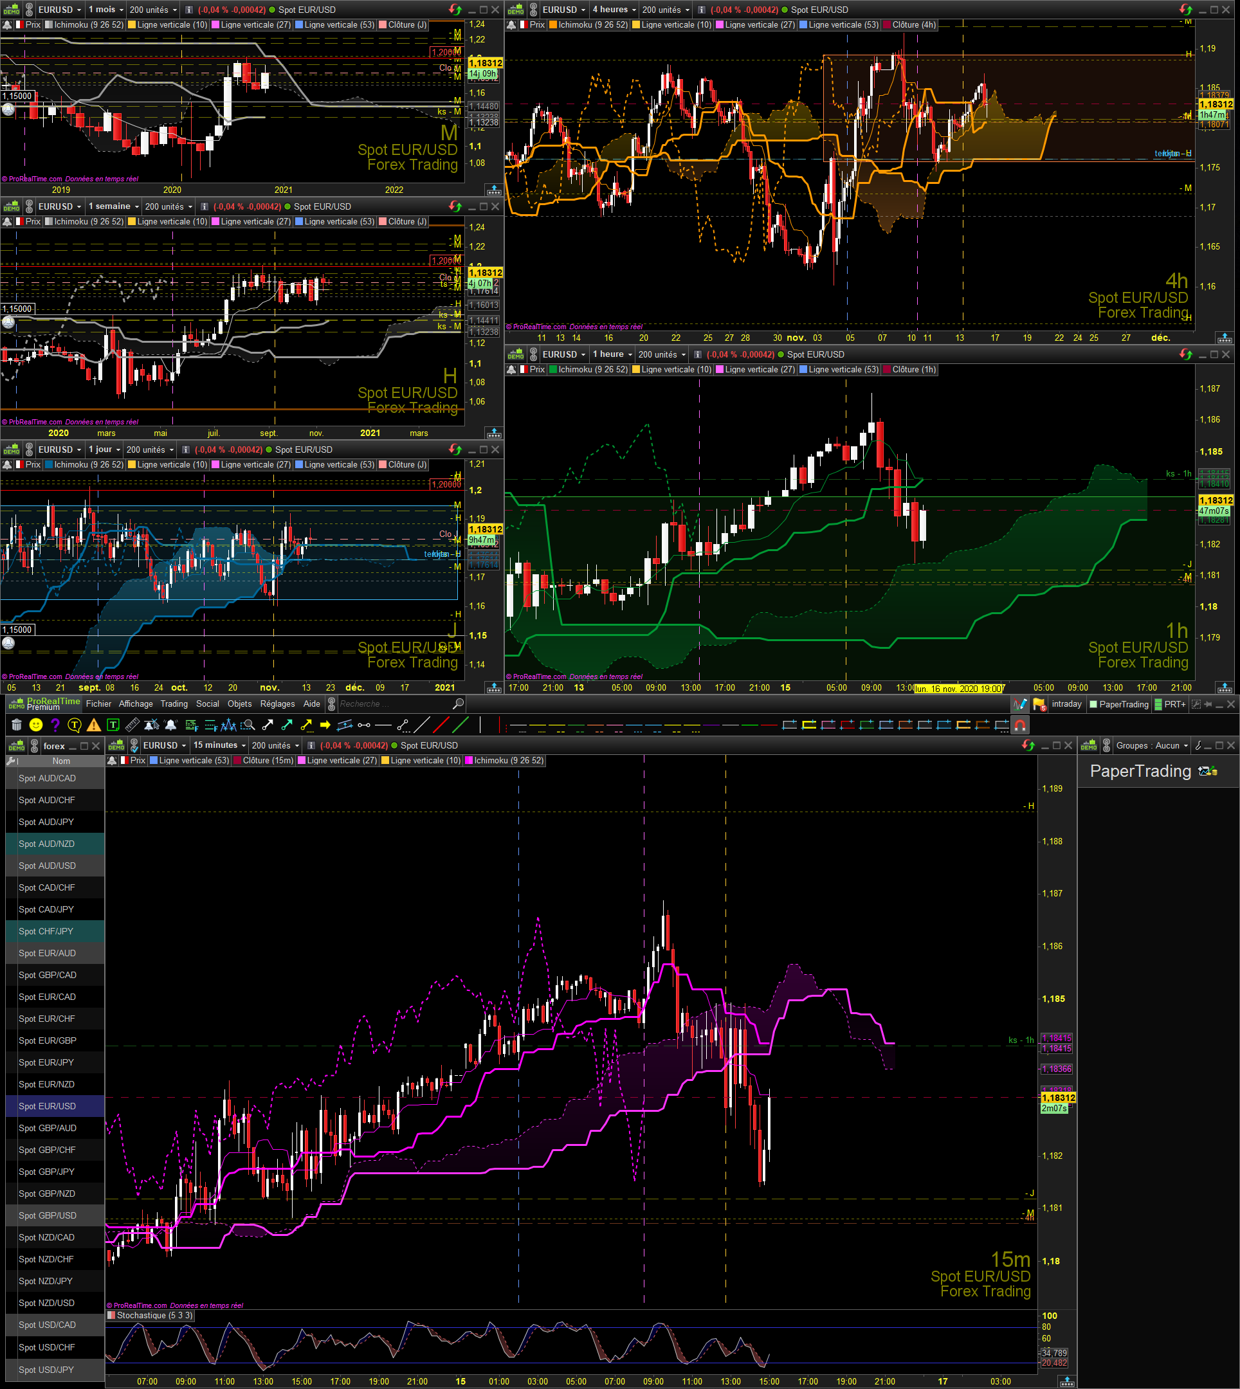Click Ichimoku (9 26 52) label on 15 minutes chart
The width and height of the screenshot is (1240, 1389).
(x=509, y=760)
